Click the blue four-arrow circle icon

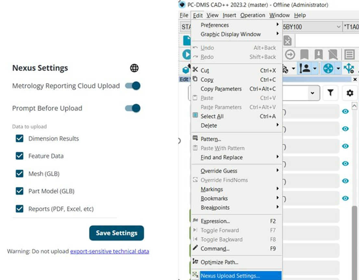[x=328, y=68]
